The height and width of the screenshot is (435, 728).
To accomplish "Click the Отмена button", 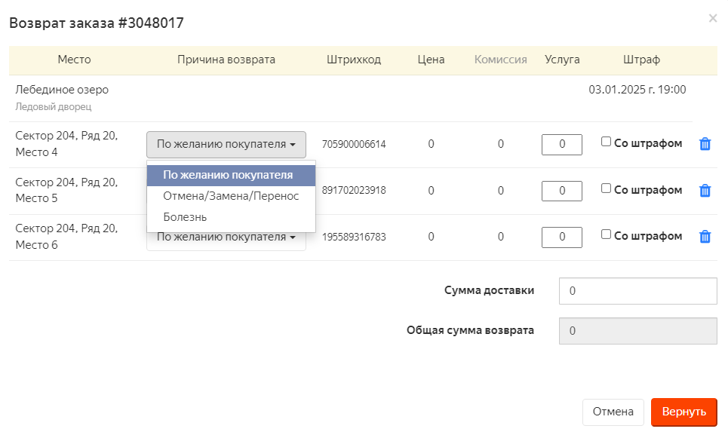I will click(613, 412).
